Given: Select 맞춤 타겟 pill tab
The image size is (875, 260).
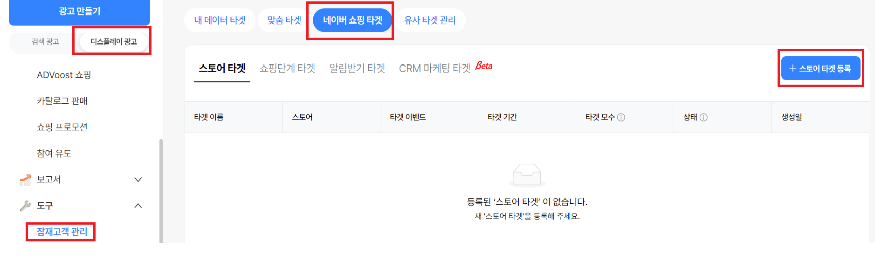Looking at the screenshot, I should (284, 20).
